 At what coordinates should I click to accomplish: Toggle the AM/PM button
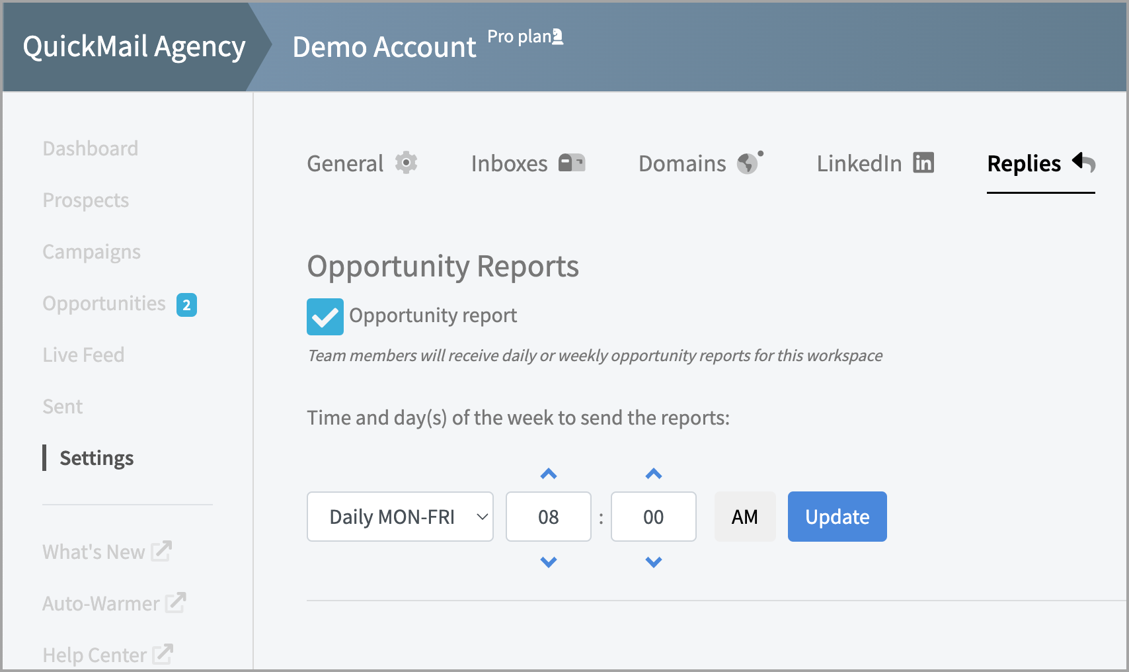(745, 517)
